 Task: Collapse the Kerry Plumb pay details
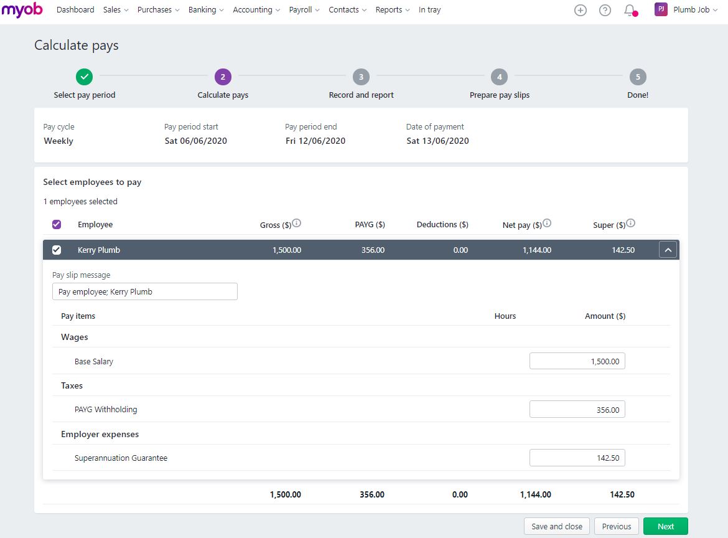click(x=668, y=249)
